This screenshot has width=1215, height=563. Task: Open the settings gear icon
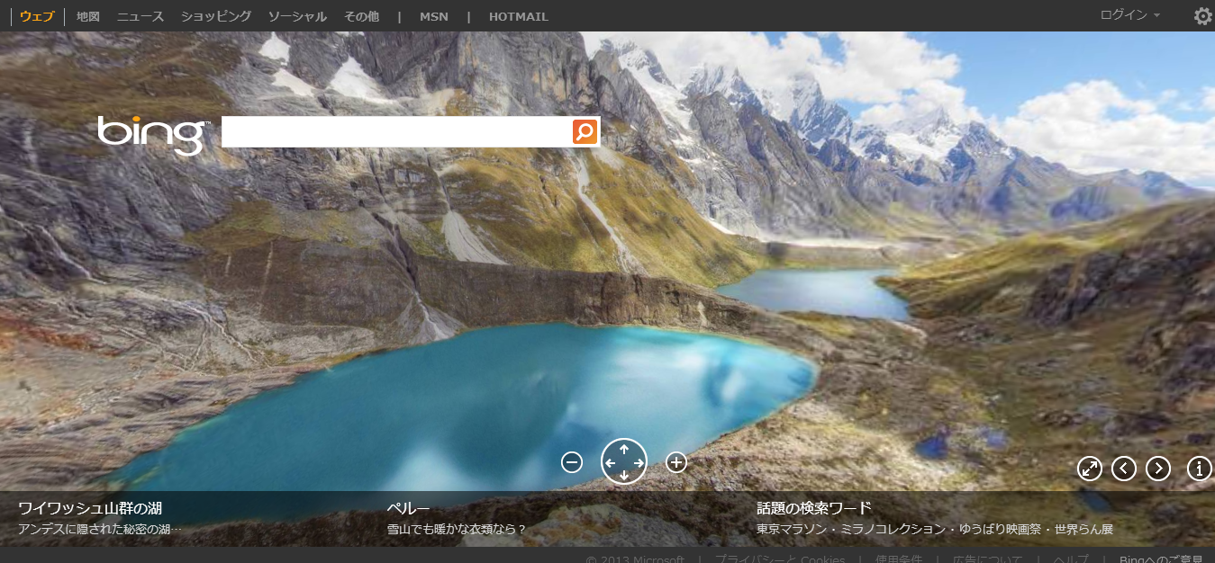pyautogui.click(x=1202, y=16)
